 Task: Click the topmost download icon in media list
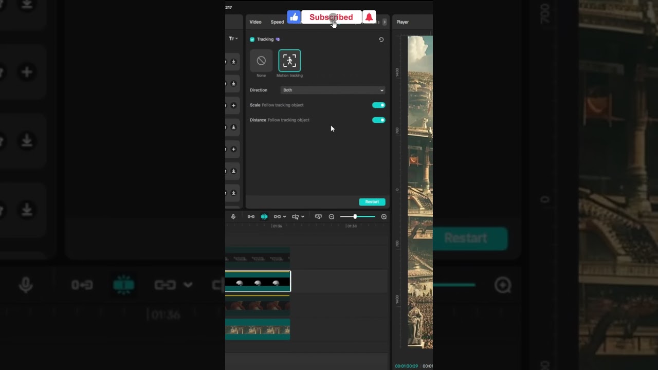click(233, 62)
